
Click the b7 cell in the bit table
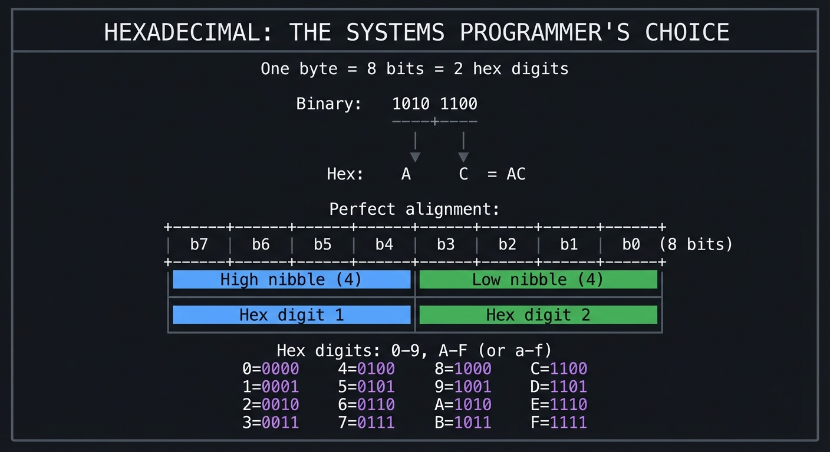point(199,244)
